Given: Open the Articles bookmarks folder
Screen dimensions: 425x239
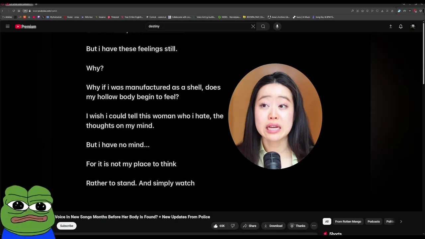Looking at the screenshot, I should [x=7, y=17].
